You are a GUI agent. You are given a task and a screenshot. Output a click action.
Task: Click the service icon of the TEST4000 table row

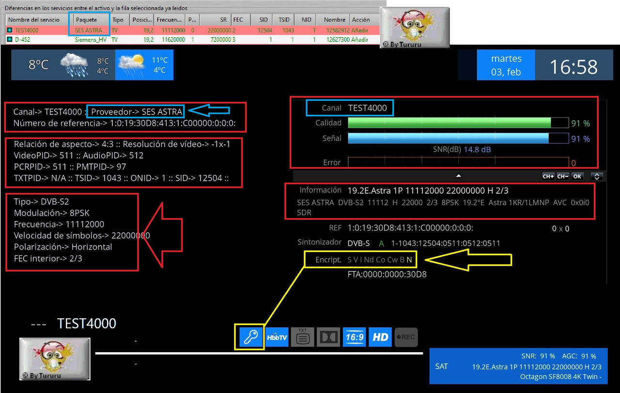click(x=10, y=30)
